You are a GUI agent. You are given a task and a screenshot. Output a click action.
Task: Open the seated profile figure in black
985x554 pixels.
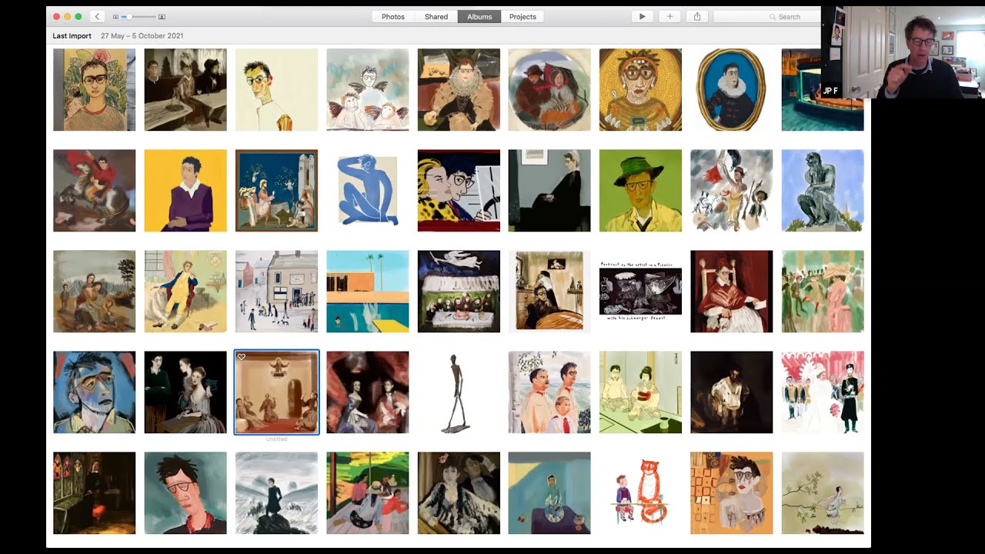click(549, 191)
